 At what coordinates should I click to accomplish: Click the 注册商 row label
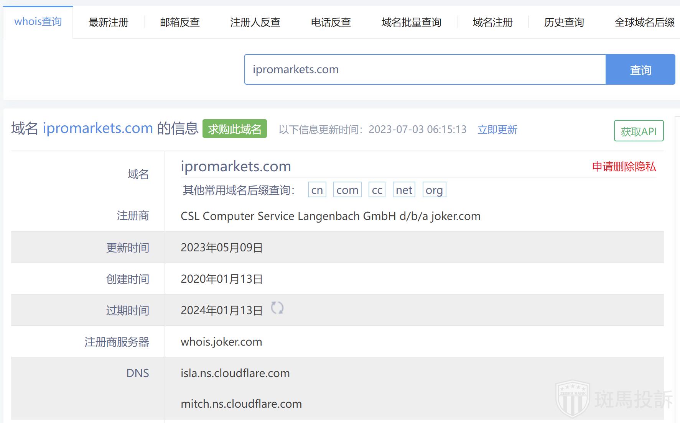133,216
